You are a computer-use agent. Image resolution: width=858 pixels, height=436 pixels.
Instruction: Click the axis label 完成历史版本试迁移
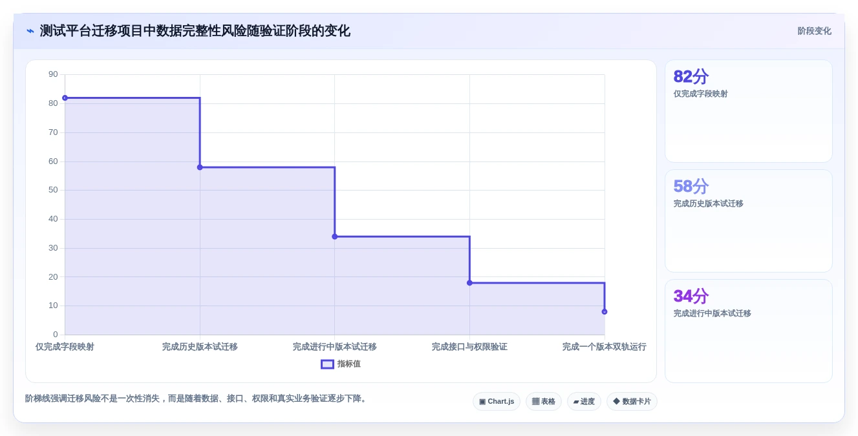(200, 347)
